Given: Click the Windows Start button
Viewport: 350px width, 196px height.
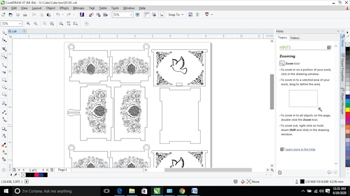Looking at the screenshot, I should [x=6, y=191].
